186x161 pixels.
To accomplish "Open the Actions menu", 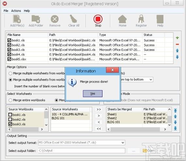I will (16, 11).
